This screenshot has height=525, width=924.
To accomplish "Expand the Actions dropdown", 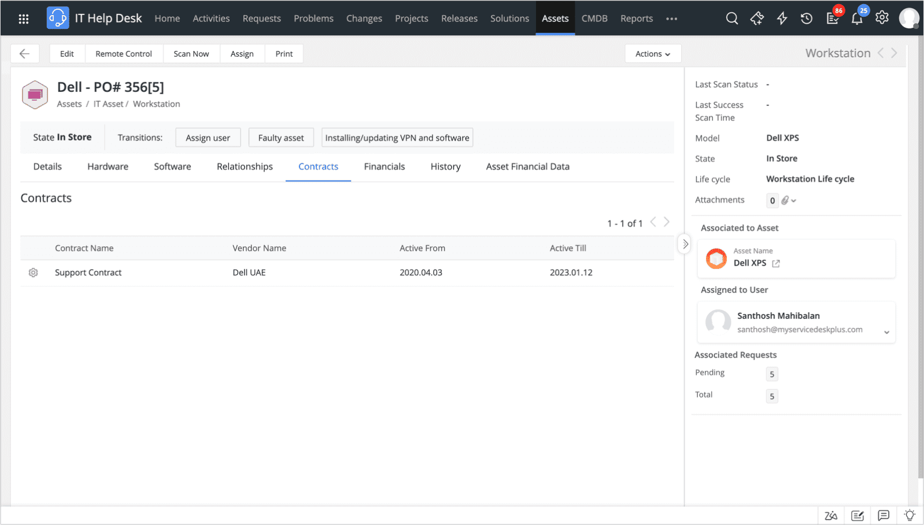I will click(x=653, y=54).
